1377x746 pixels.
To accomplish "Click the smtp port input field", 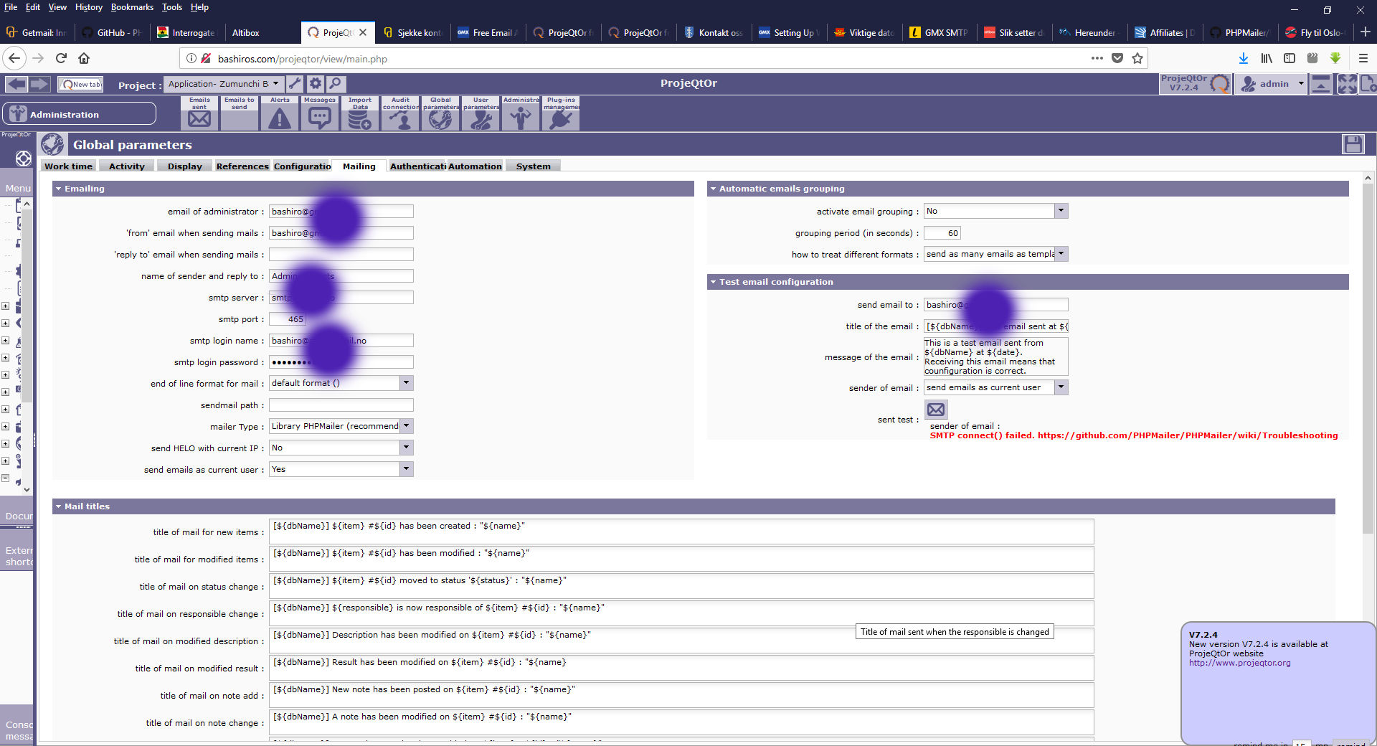I will pos(288,319).
